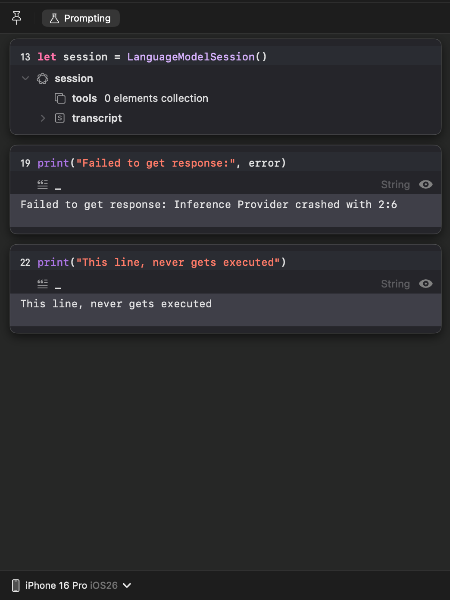Expand the transcript row chevron

click(x=43, y=118)
